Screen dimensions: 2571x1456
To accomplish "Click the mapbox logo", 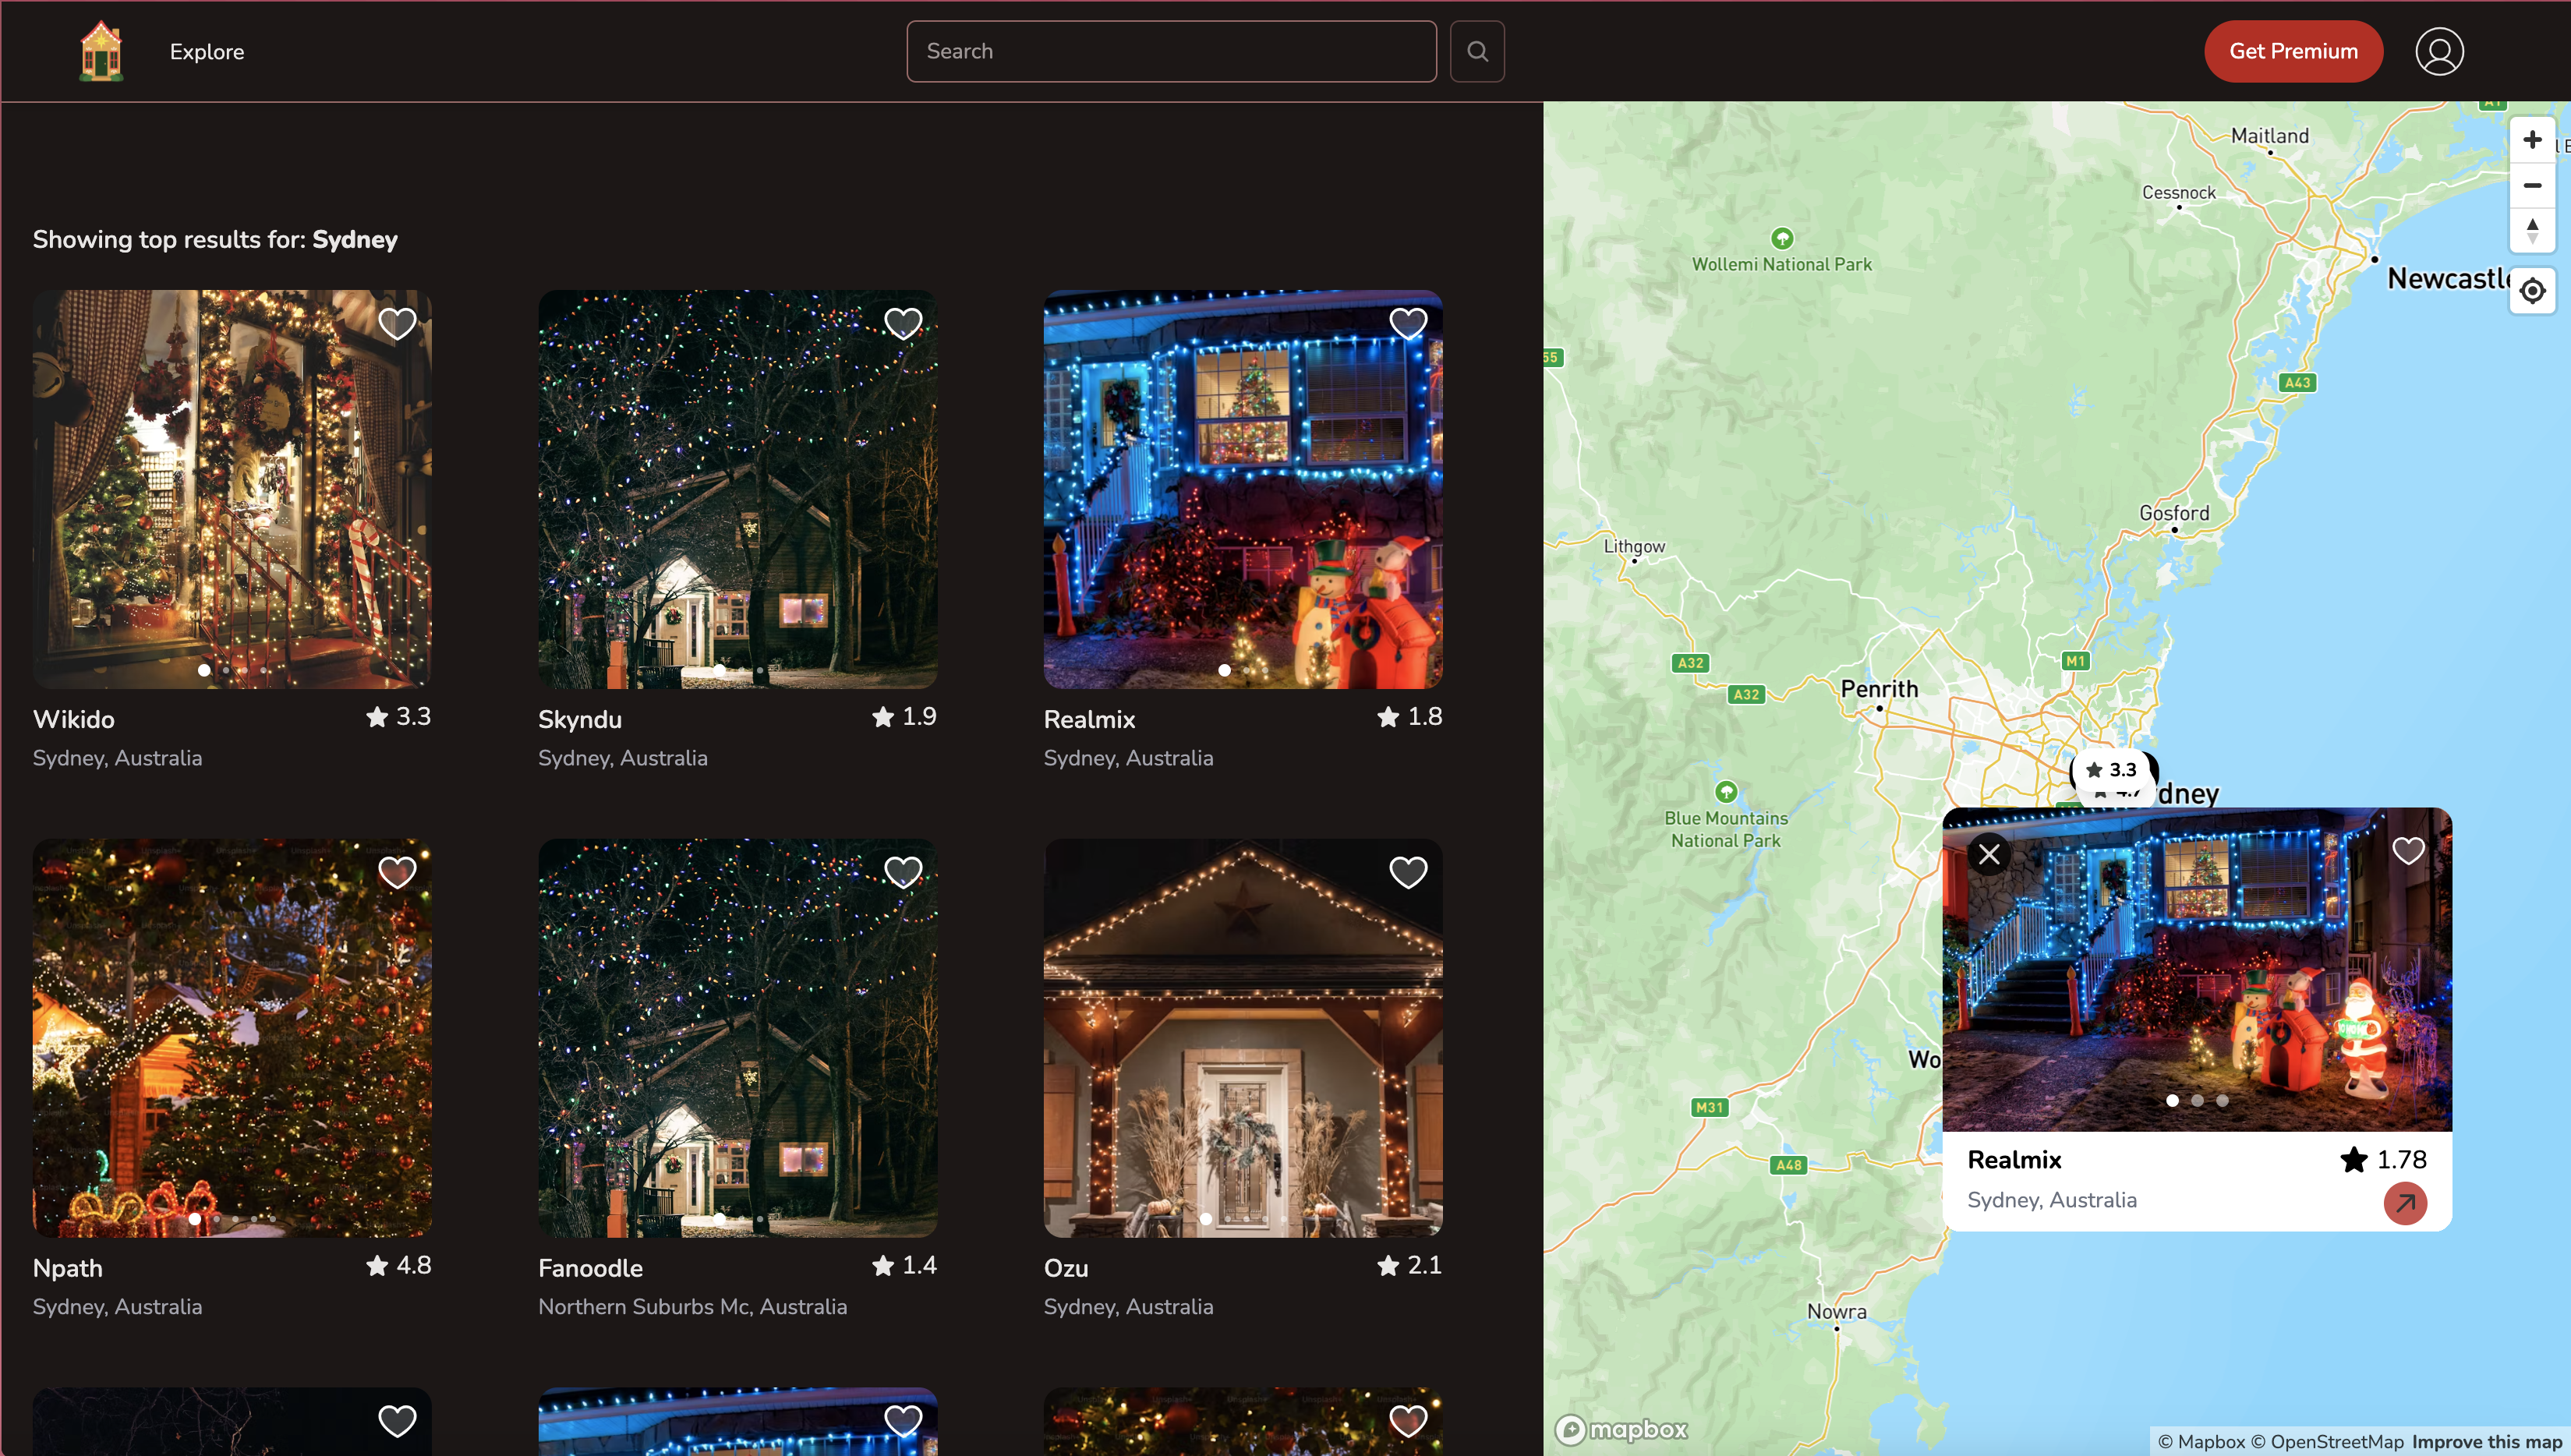I will (1621, 1429).
